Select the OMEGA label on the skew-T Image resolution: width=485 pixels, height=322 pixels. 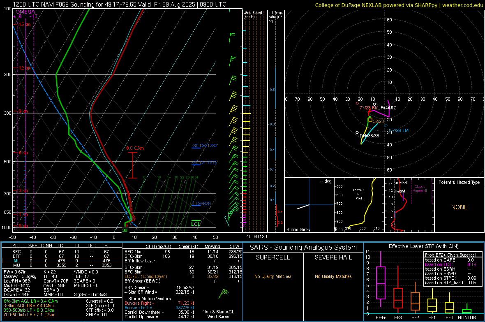pos(25,12)
